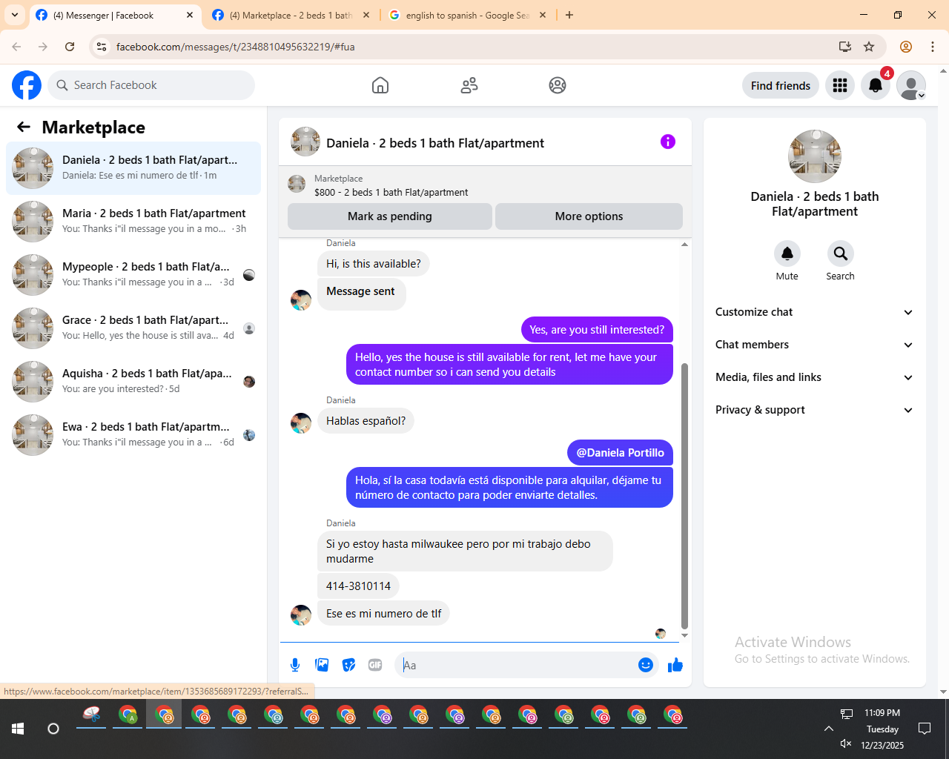Select Daniela conversation in the list
This screenshot has width=949, height=759.
click(x=133, y=168)
